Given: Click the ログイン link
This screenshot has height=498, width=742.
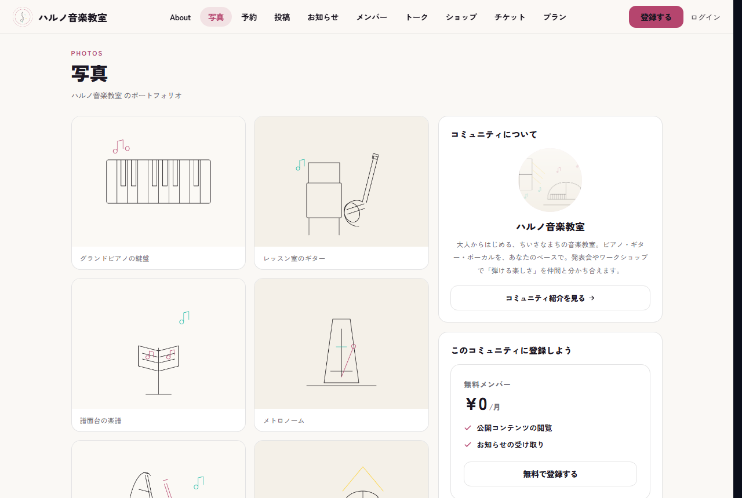Looking at the screenshot, I should click(705, 17).
